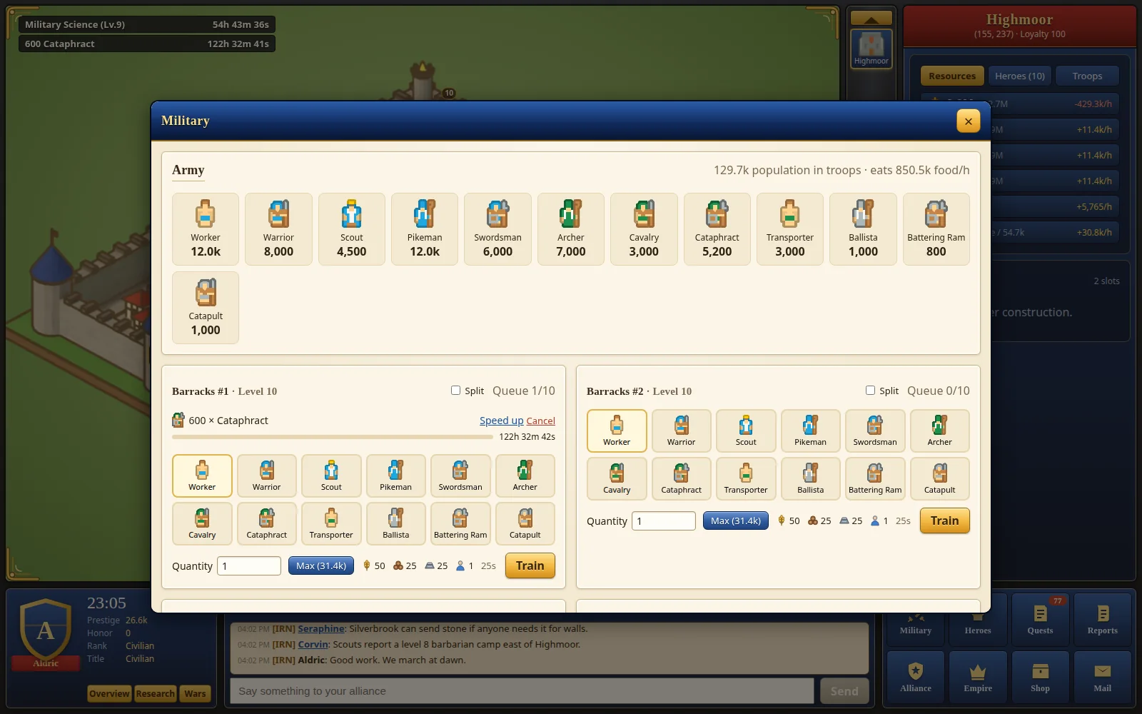Enable Split checkbox for Barracks #1
Viewport: 1142px width, 714px height.
[455, 391]
